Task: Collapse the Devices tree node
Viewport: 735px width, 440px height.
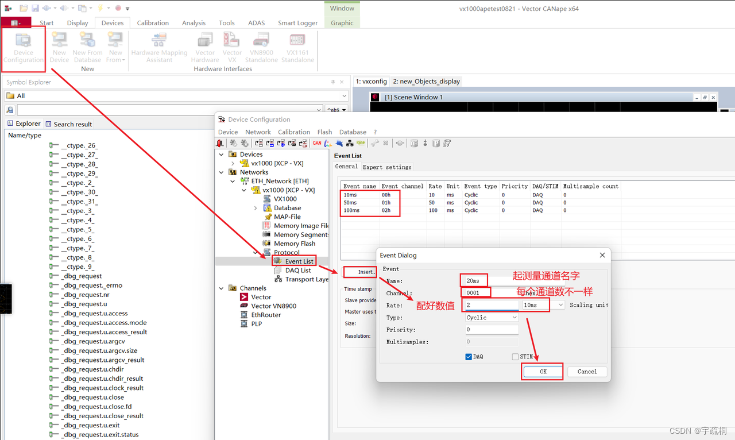Action: [x=222, y=154]
